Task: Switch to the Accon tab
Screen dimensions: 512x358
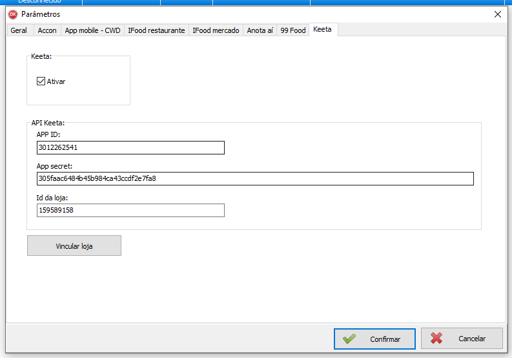Action: tap(47, 30)
